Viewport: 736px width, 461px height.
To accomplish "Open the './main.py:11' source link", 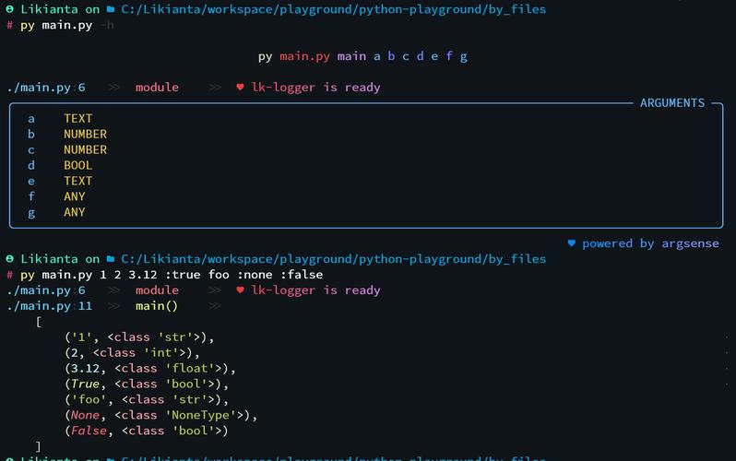I will pos(49,306).
